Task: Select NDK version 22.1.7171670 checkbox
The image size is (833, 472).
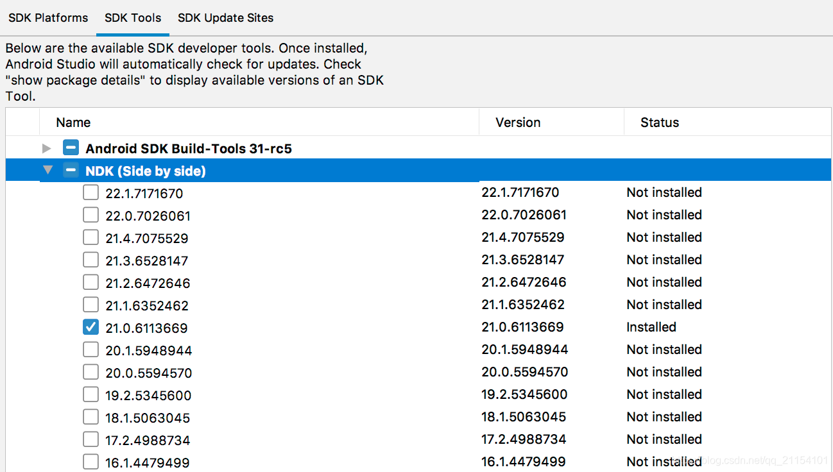Action: [89, 192]
